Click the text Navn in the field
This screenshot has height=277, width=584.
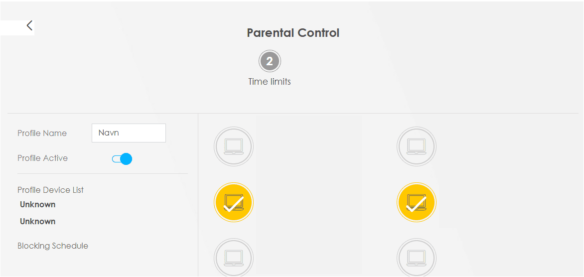tap(109, 133)
